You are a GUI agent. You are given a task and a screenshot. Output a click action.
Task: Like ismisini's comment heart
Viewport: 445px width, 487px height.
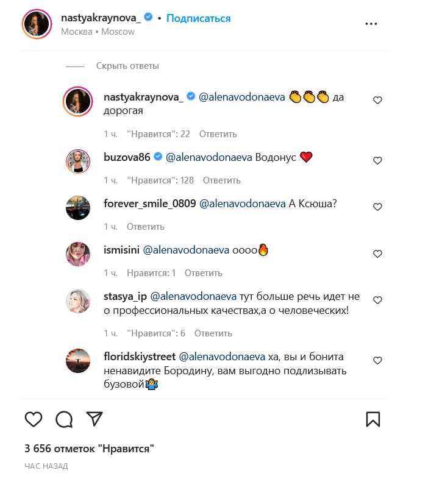[377, 254]
